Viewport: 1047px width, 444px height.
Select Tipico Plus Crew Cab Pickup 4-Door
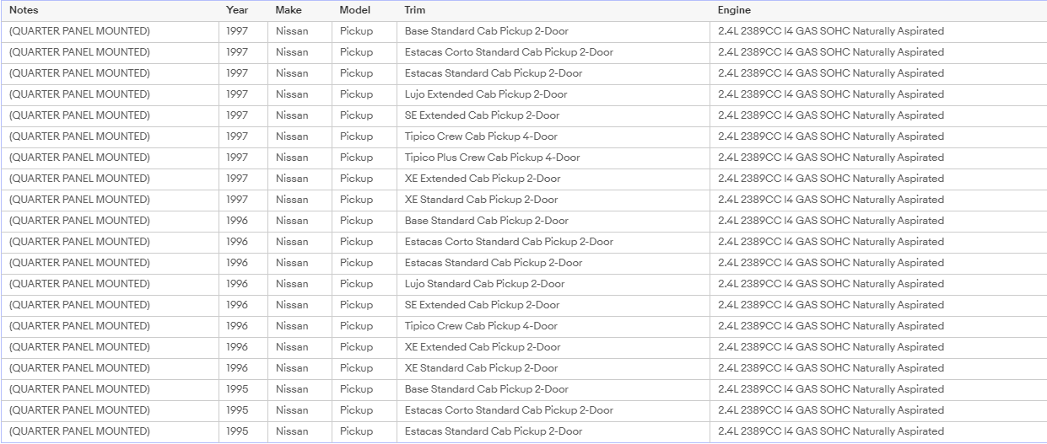[493, 158]
